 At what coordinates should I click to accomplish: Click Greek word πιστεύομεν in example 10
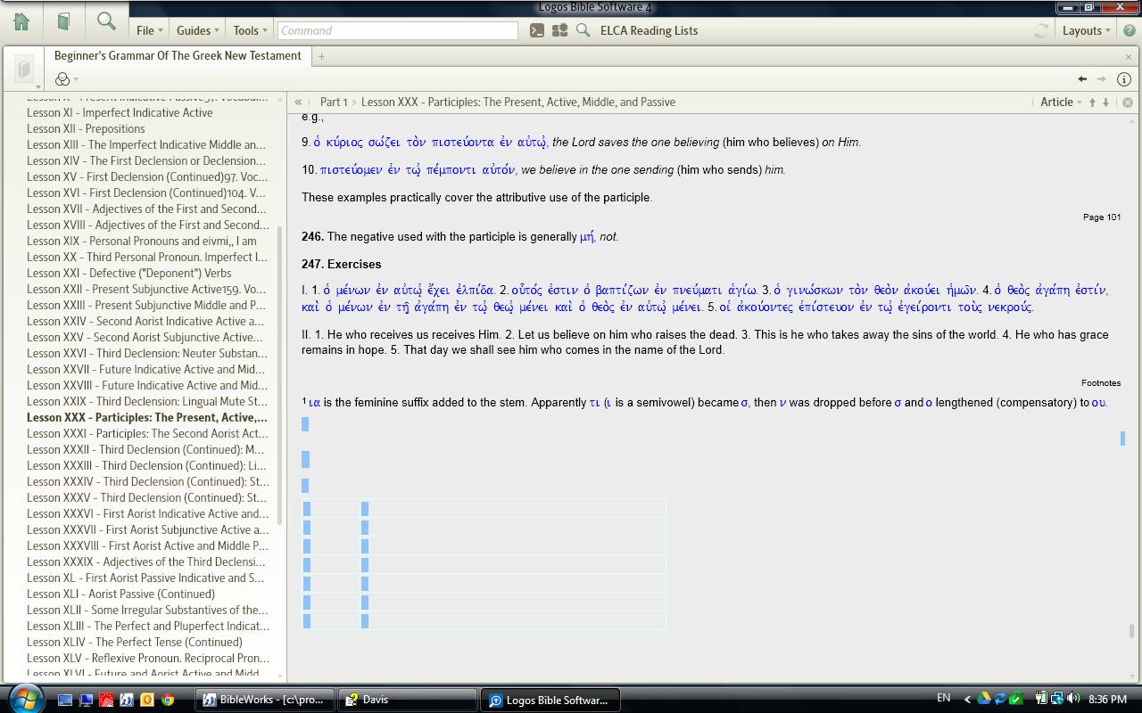352,169
